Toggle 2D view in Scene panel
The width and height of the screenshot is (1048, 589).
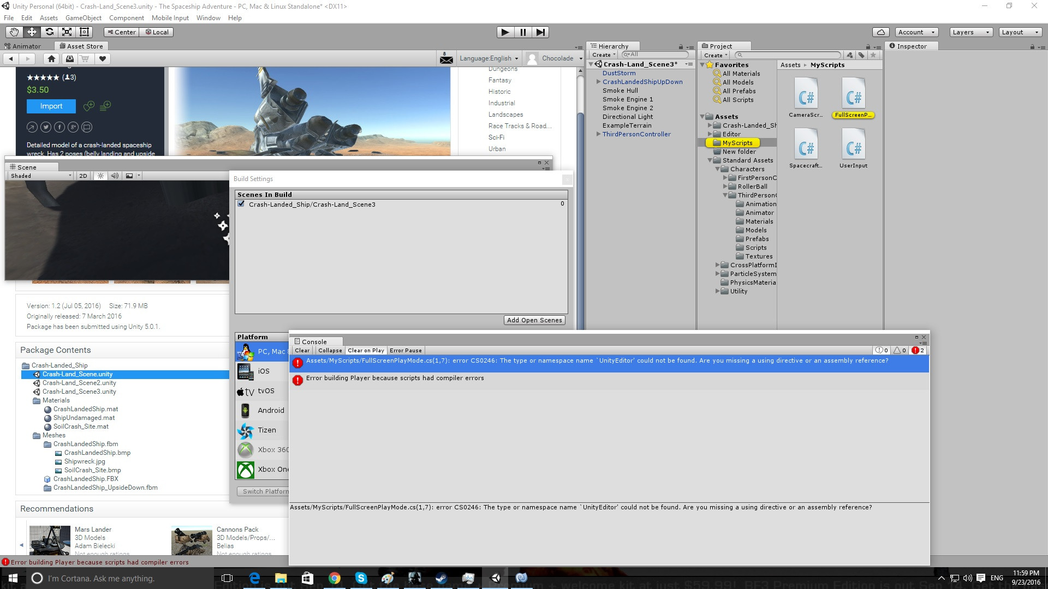pyautogui.click(x=83, y=176)
